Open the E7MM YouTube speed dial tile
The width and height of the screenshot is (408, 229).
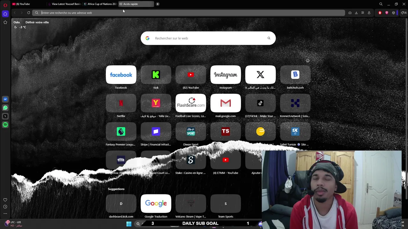[225, 160]
